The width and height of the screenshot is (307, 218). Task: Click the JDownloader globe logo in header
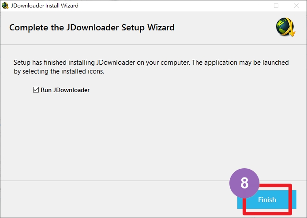285,27
